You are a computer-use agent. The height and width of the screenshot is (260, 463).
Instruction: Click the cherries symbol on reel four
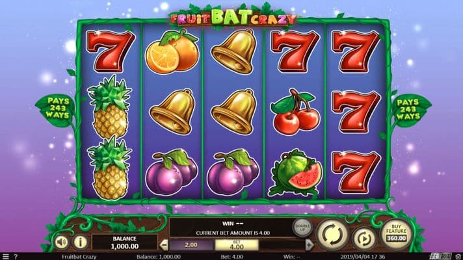295,112
